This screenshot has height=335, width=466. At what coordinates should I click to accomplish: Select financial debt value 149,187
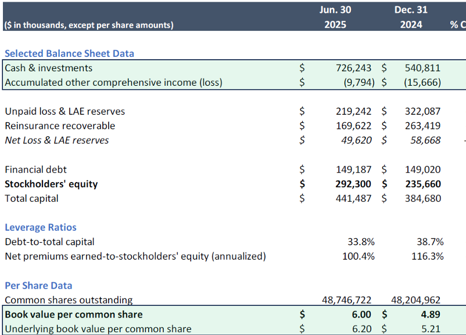[353, 169]
